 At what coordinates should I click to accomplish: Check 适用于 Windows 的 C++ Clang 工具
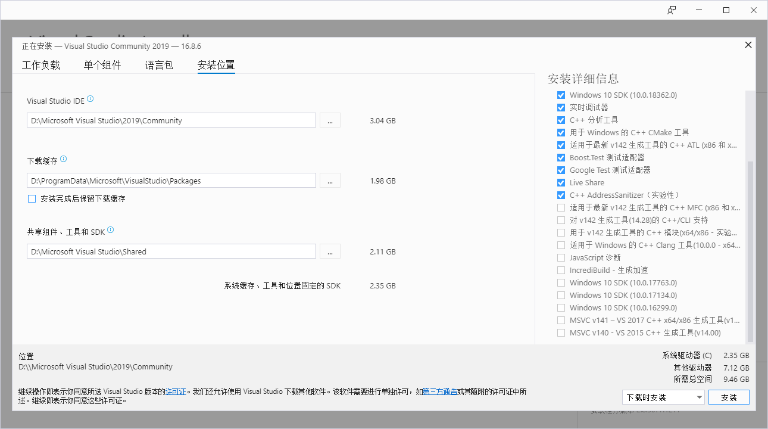(561, 245)
